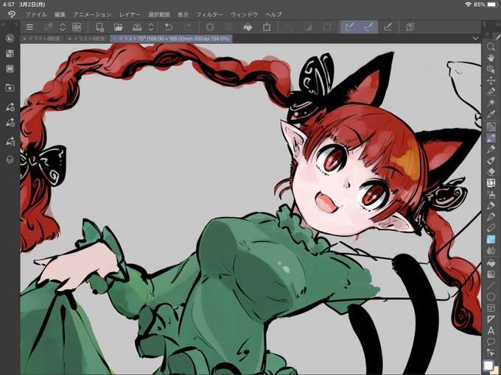Click the Scale/Rotate transform icon
The image size is (501, 375).
click(267, 27)
